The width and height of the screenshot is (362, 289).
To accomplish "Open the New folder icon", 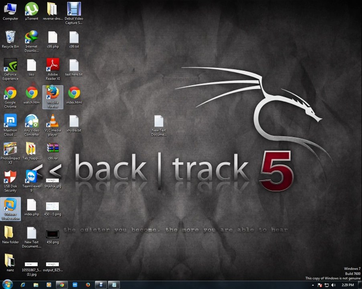I will [x=10, y=235].
